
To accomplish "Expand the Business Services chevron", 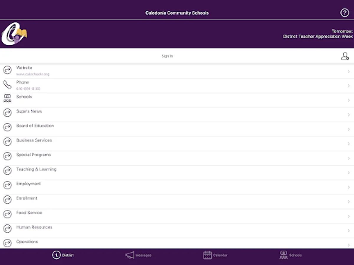I will [x=349, y=144].
